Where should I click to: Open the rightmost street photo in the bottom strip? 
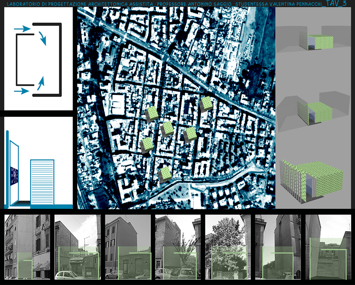point(328,247)
